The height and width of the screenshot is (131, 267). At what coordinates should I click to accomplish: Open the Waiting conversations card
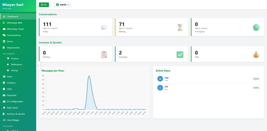[151, 27]
